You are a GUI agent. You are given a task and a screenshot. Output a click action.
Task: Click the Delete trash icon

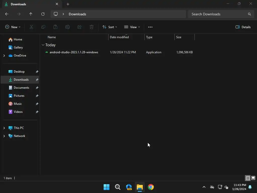click(x=92, y=27)
